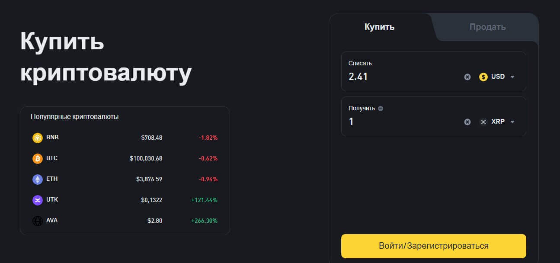Click the Получить amount input field
Viewport: 560px width, 263px height.
402,122
